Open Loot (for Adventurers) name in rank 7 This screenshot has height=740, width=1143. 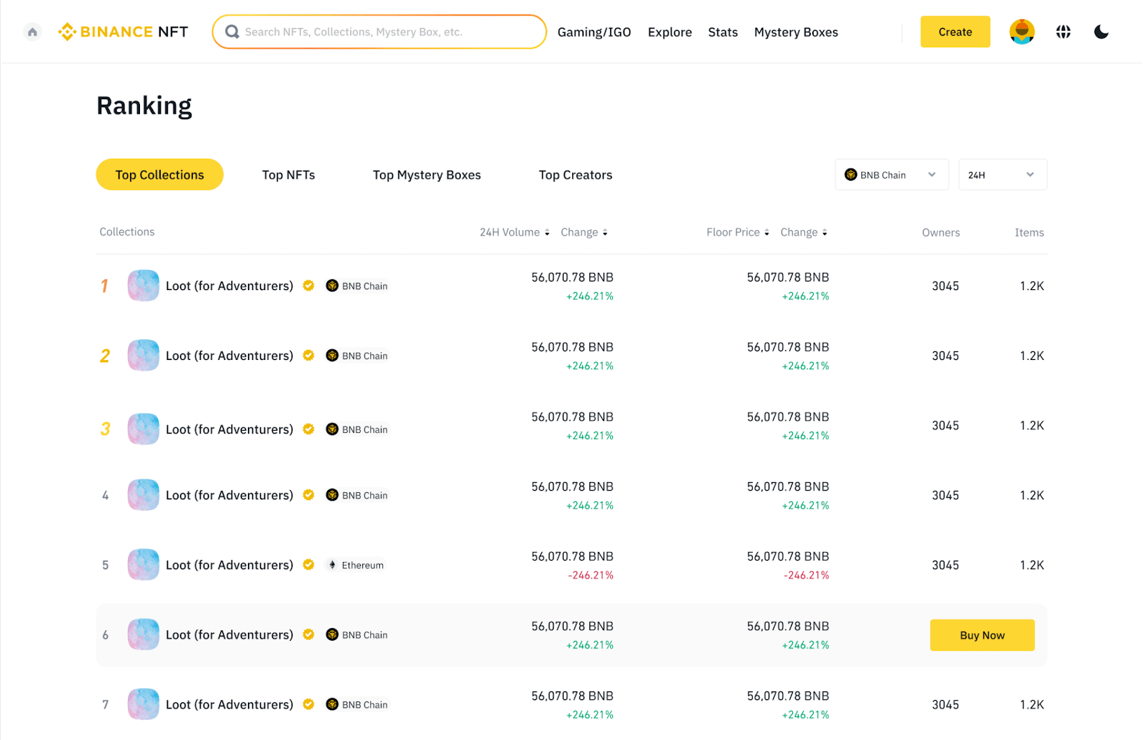point(229,704)
